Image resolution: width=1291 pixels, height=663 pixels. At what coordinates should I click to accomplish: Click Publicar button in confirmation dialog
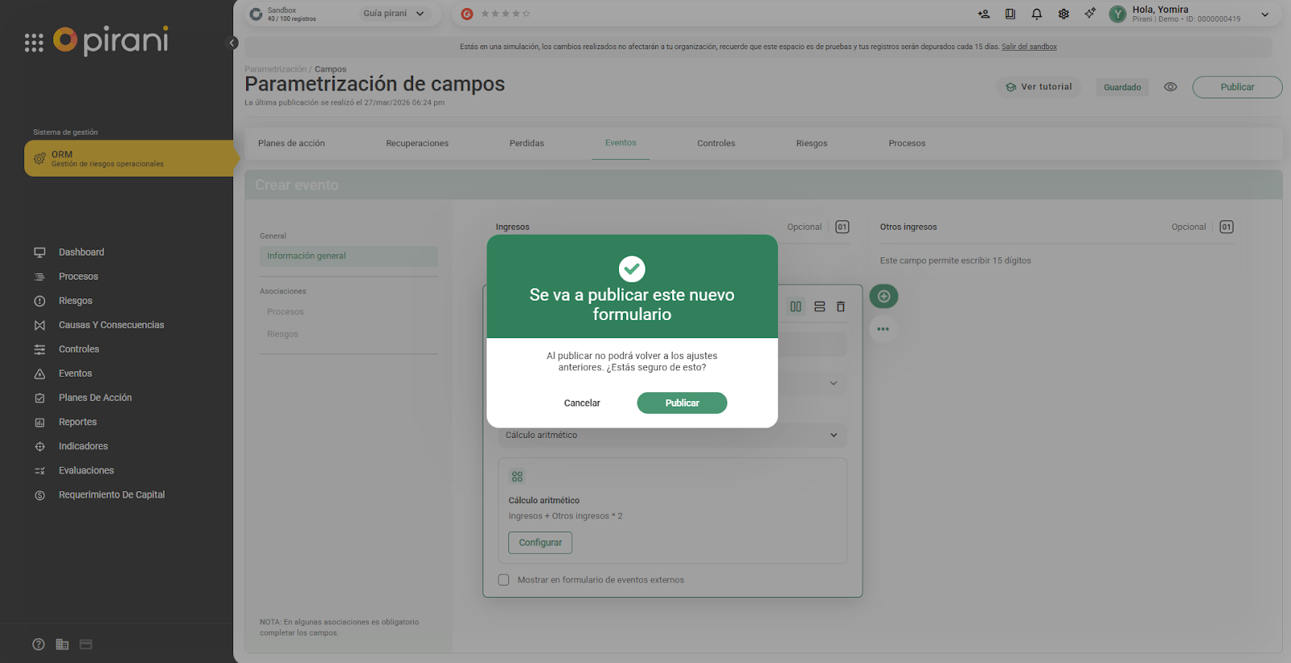682,403
